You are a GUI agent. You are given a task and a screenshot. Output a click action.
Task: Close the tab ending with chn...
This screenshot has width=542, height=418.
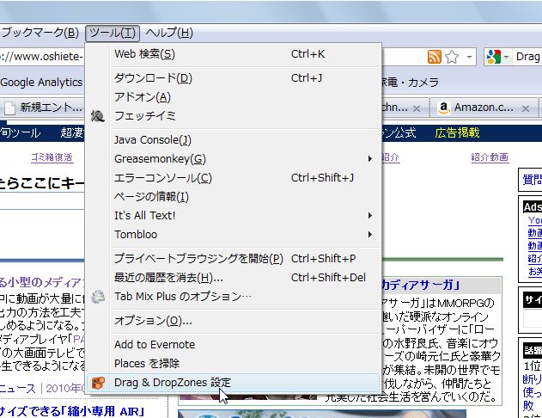(x=417, y=108)
